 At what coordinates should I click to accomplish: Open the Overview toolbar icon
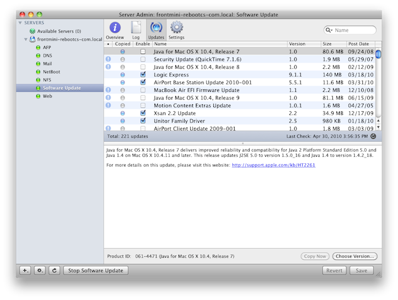click(x=115, y=29)
